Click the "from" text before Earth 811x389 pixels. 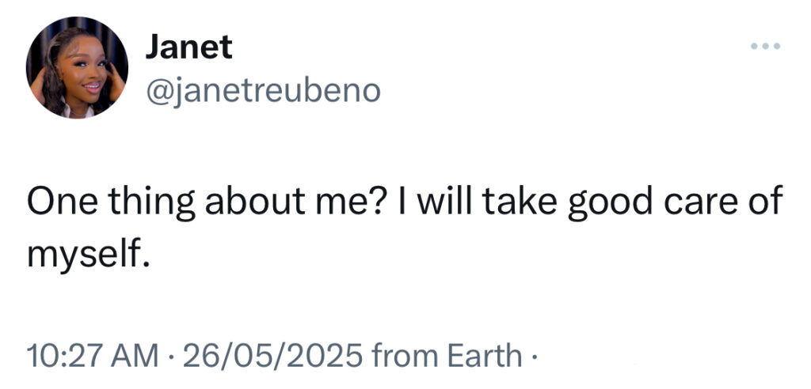pyautogui.click(x=394, y=354)
